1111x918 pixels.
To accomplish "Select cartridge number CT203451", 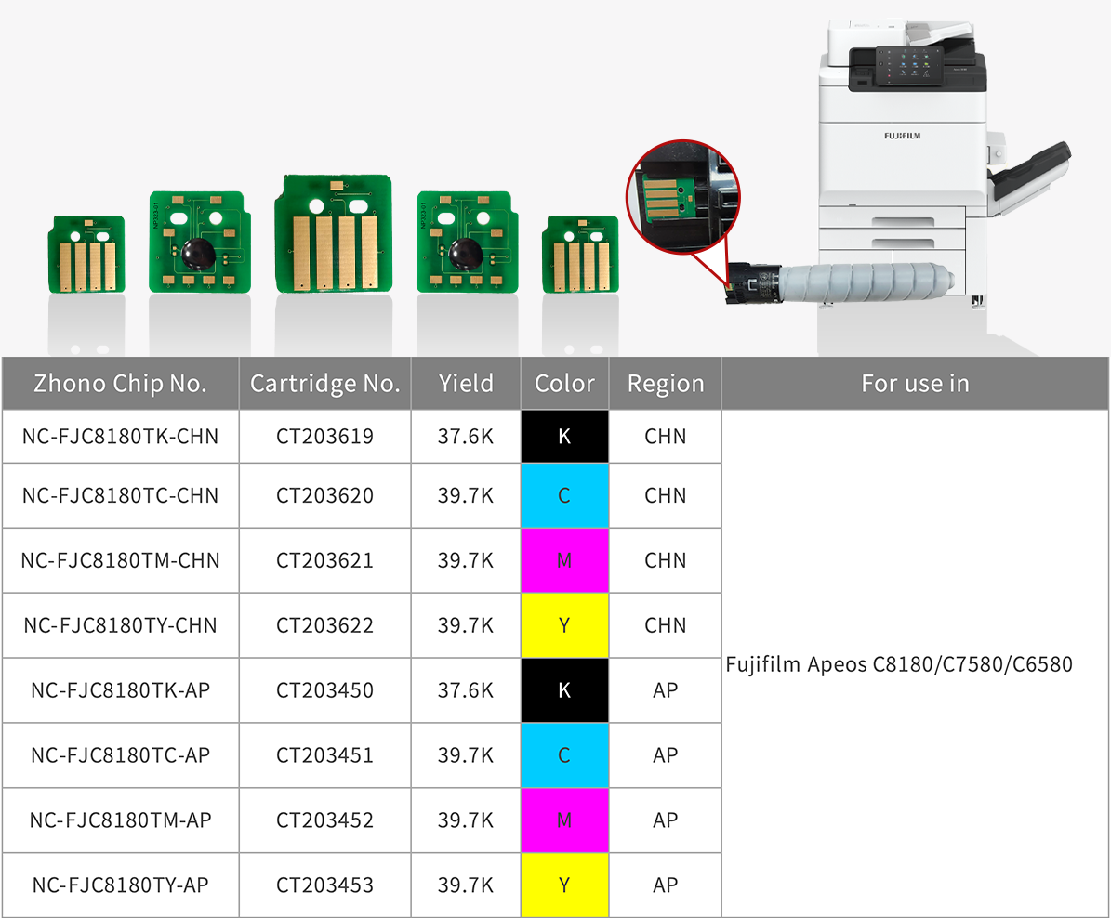I will tap(325, 755).
